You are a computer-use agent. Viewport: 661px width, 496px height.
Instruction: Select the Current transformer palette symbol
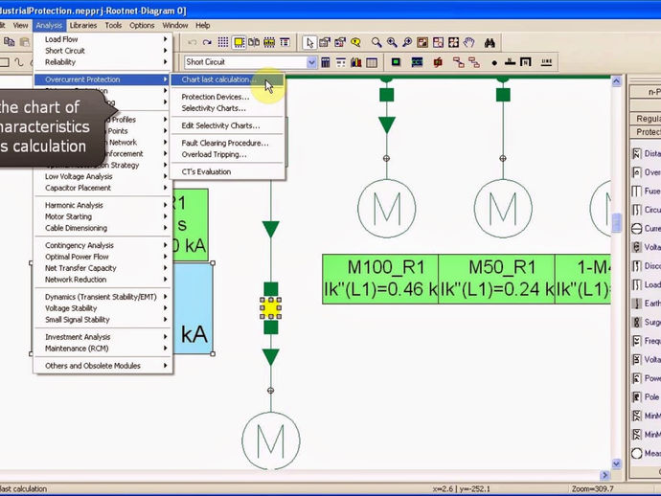pyautogui.click(x=636, y=229)
